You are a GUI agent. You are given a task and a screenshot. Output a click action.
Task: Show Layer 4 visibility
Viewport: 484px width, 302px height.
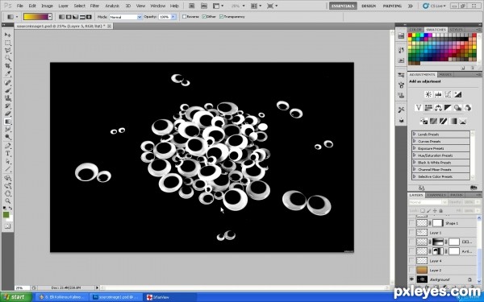point(411,261)
